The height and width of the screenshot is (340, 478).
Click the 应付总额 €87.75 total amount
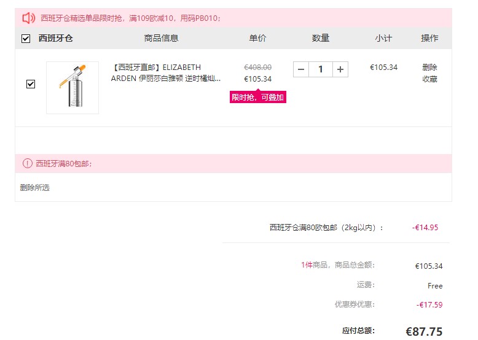tap(424, 331)
